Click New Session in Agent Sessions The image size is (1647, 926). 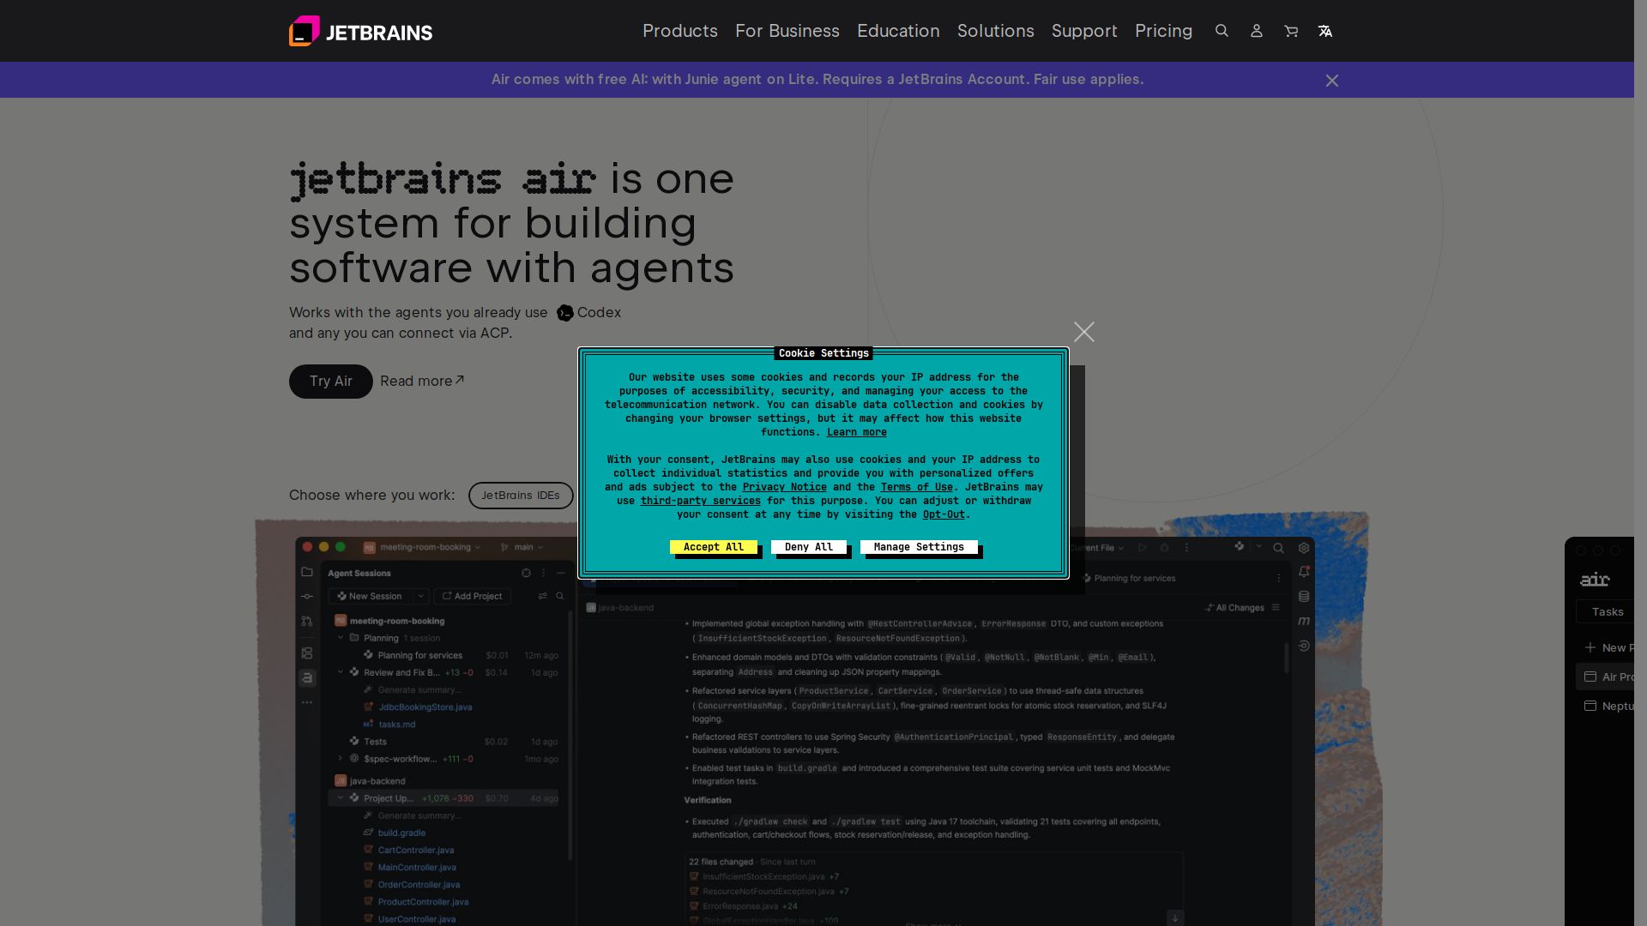coord(370,596)
